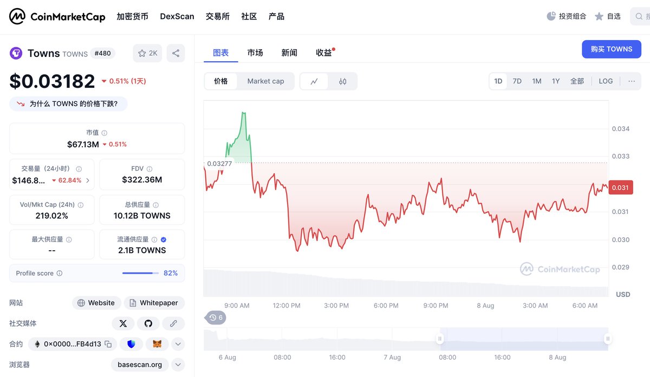
Task: Select the 7D time range
Action: [x=517, y=81]
